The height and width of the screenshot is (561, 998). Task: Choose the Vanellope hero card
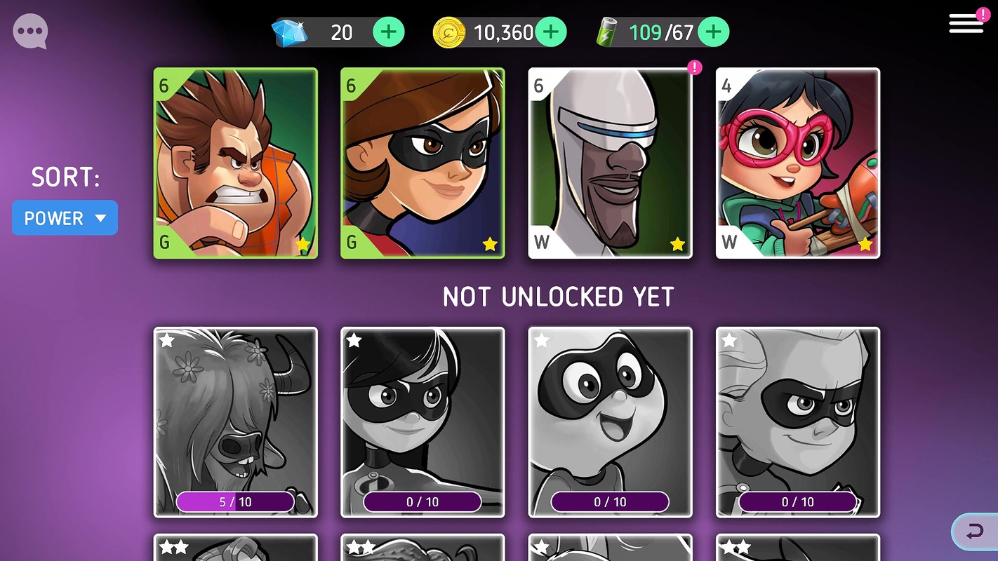798,163
